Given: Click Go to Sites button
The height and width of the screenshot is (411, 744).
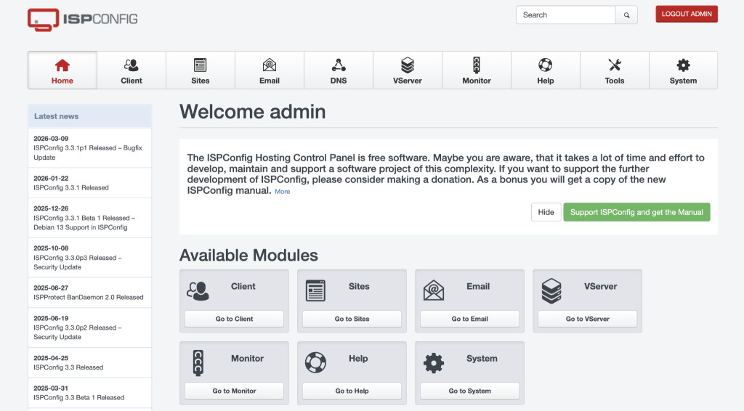Looking at the screenshot, I should click(x=352, y=319).
